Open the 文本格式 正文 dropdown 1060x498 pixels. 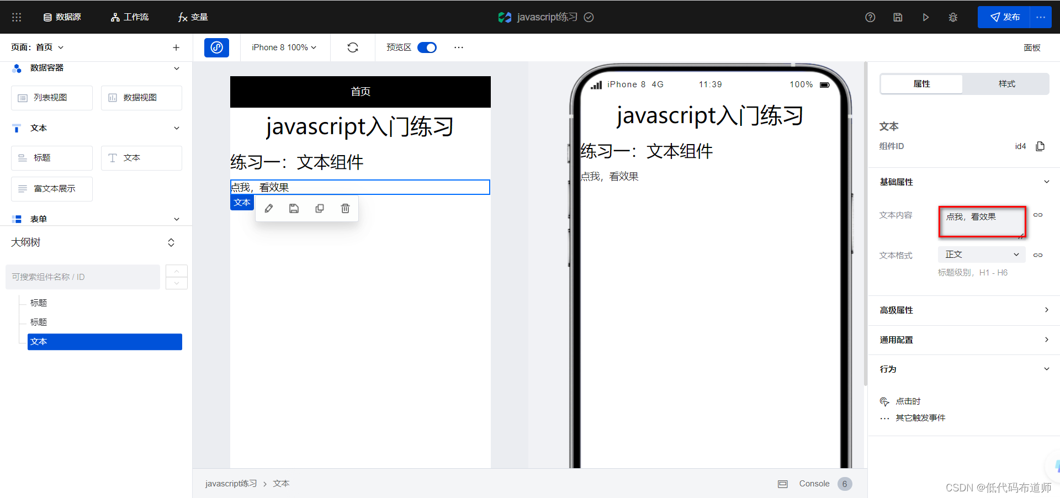(x=982, y=255)
